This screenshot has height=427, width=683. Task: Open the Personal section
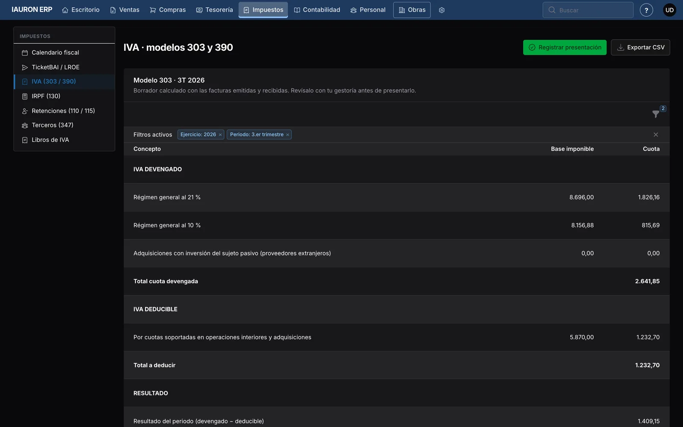coord(368,10)
